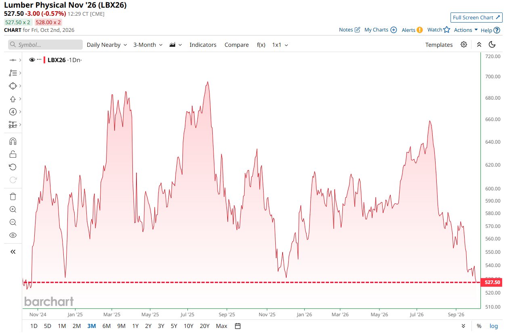Hide the LBX26 series with eye icon
Image resolution: width=505 pixels, height=334 pixels.
[32, 60]
